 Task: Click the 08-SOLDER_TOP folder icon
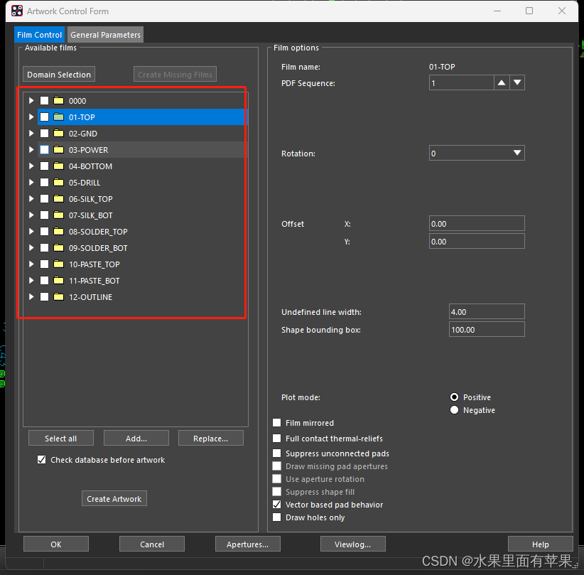pyautogui.click(x=59, y=232)
